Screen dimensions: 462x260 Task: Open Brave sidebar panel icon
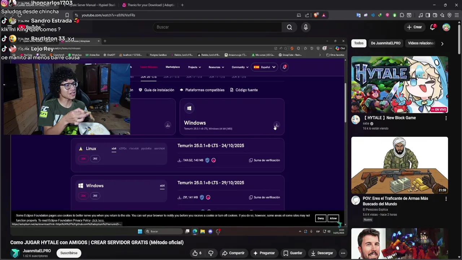click(x=428, y=15)
